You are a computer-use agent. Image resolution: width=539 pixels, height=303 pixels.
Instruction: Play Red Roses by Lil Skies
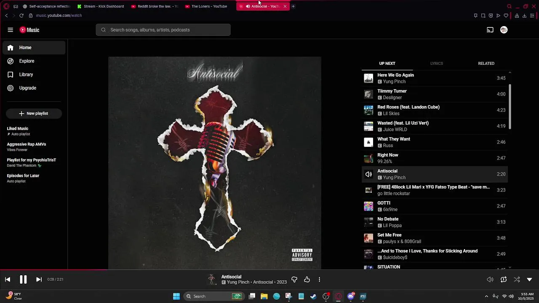435,110
